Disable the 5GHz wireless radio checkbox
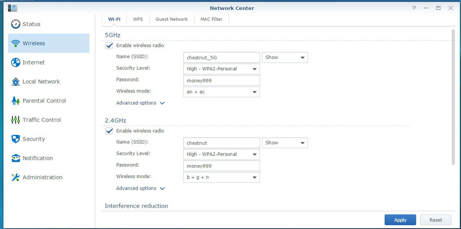Viewport: 461px width, 229px height. [110, 46]
